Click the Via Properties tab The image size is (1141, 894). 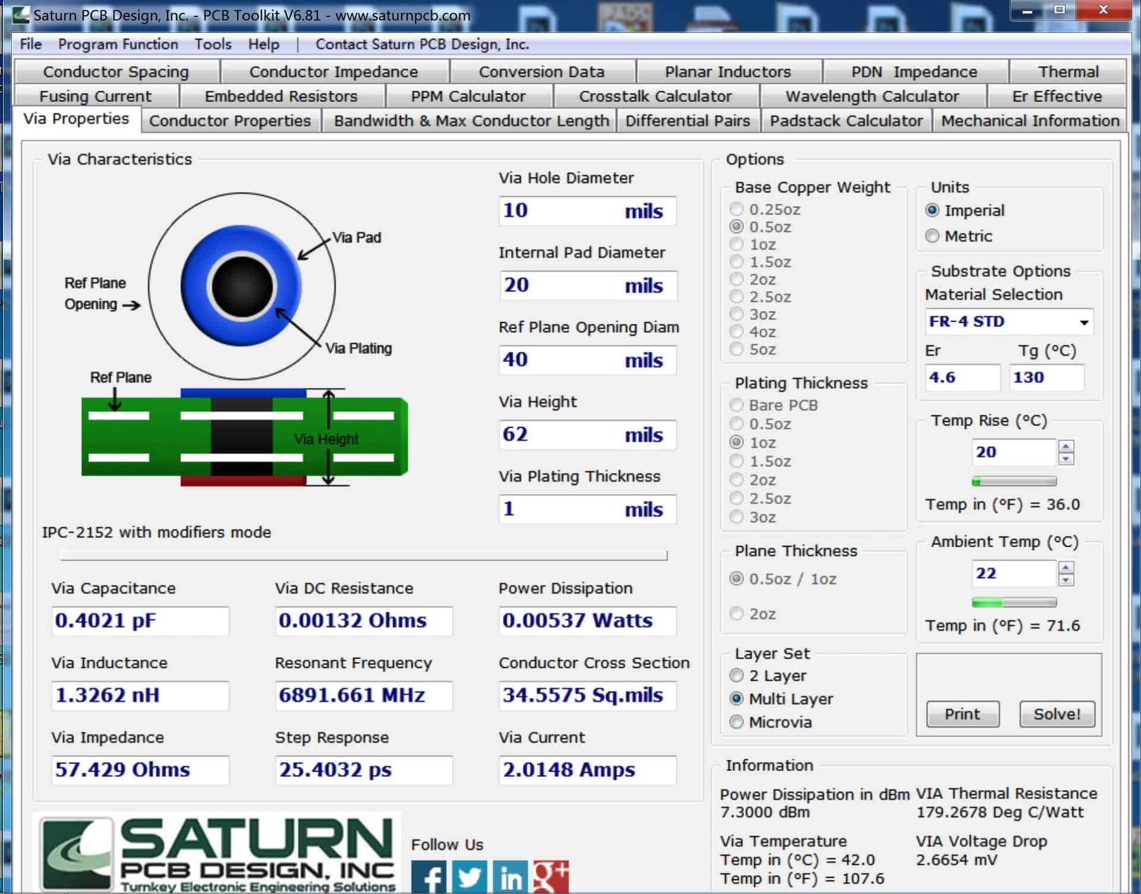pos(77,119)
